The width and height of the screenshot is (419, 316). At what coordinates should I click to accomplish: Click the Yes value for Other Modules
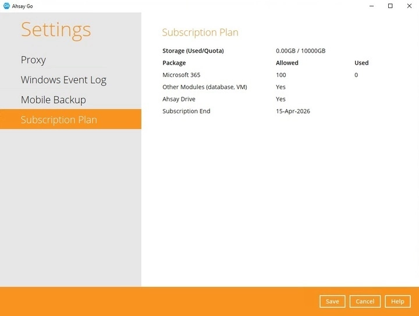click(280, 87)
